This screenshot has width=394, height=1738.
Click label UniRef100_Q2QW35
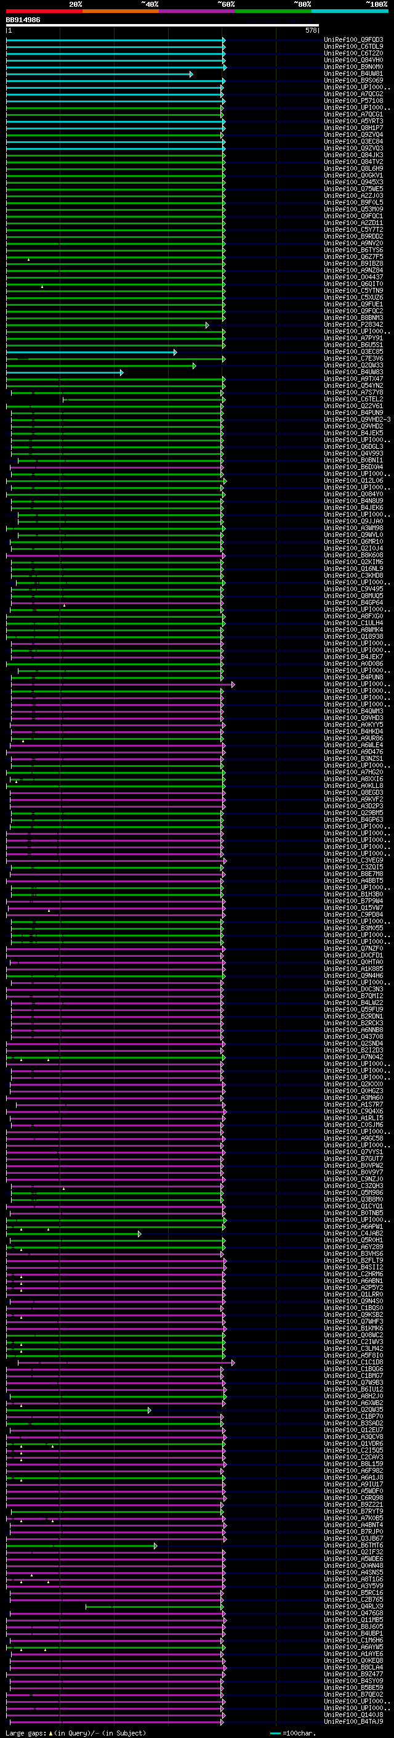(353, 1409)
